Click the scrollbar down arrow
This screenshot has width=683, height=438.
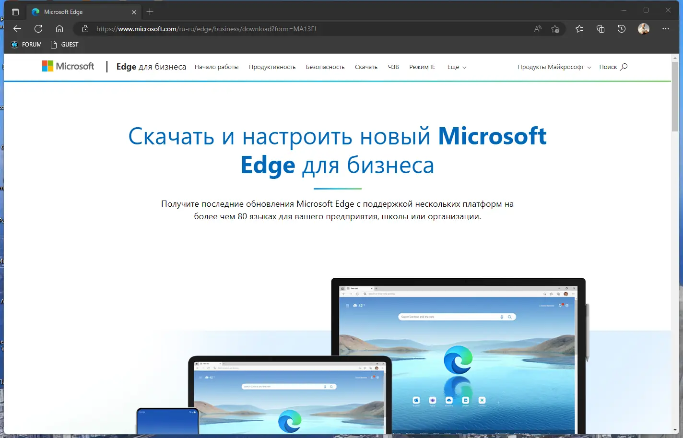(675, 430)
